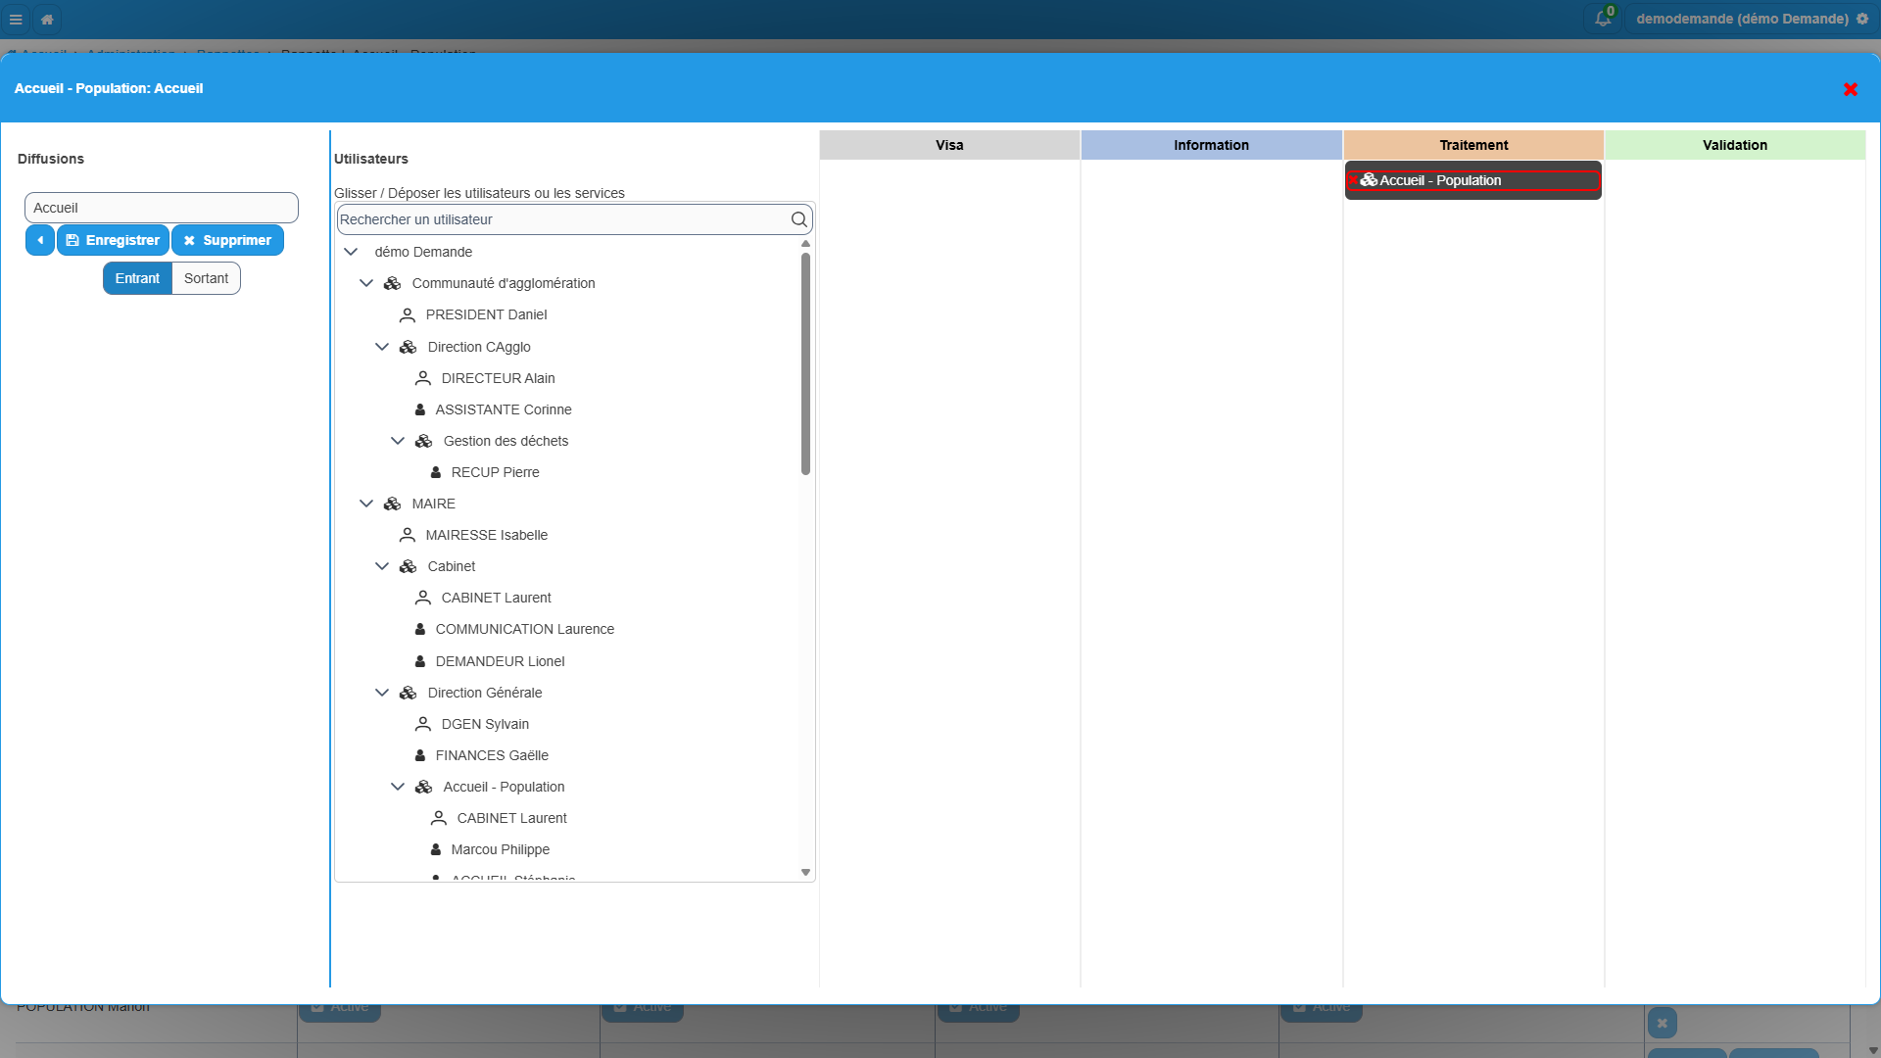The image size is (1881, 1058).
Task: Select the Validation column header
Action: pos(1735,145)
